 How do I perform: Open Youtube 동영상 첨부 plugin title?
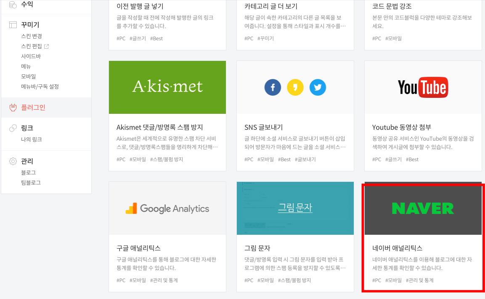coord(401,127)
